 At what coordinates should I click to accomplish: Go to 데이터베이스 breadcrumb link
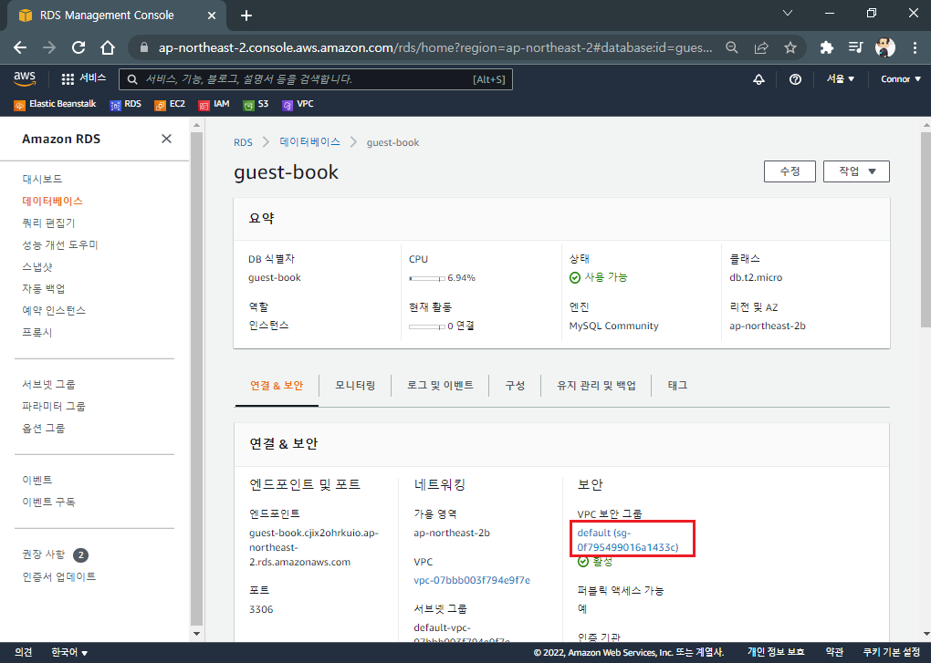[x=310, y=142]
